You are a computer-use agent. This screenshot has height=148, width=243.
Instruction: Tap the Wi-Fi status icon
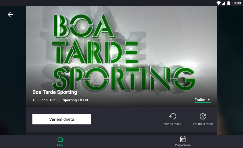tap(219, 3)
